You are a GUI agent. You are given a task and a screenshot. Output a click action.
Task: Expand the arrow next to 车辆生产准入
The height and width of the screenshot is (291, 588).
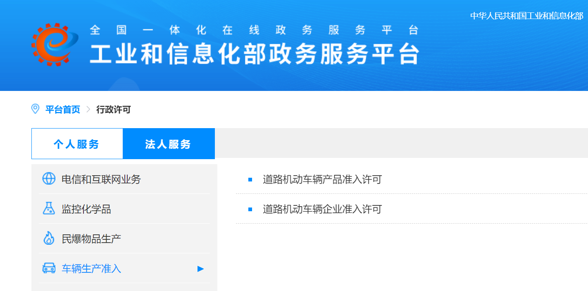coord(201,269)
